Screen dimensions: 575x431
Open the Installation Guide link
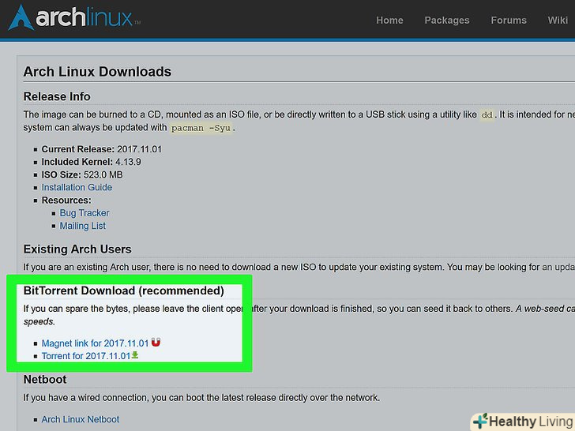click(x=77, y=187)
